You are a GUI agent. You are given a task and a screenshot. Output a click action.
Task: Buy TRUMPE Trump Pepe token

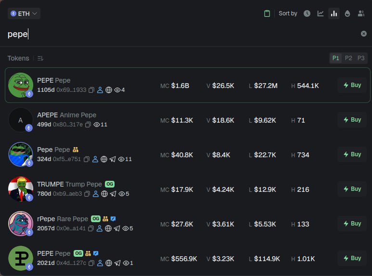pyautogui.click(x=352, y=189)
